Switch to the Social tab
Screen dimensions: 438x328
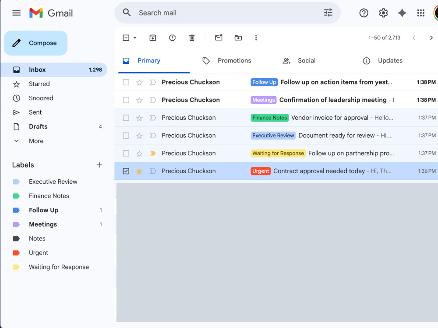point(306,60)
